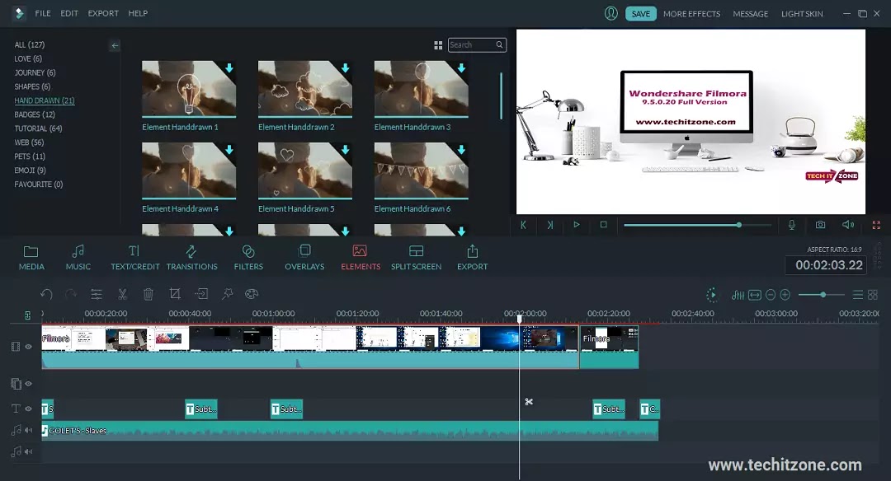Select the EMOJI (9) category
Image resolution: width=891 pixels, height=481 pixels.
pyautogui.click(x=31, y=170)
